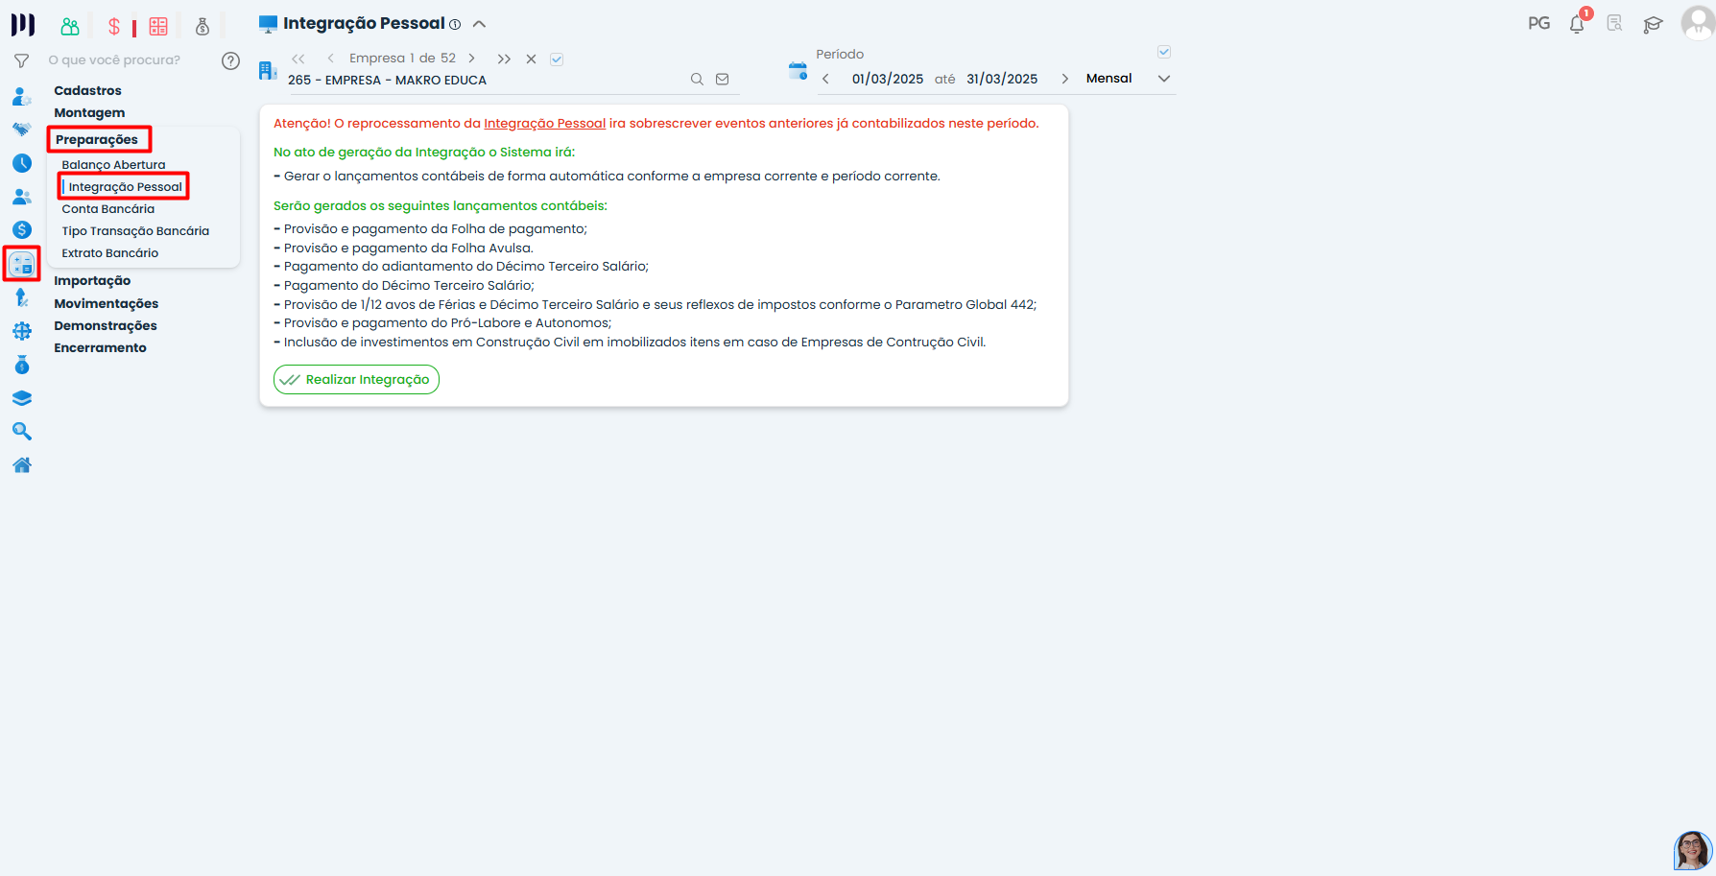
Task: Open the document search icon in header
Action: coord(1614,24)
